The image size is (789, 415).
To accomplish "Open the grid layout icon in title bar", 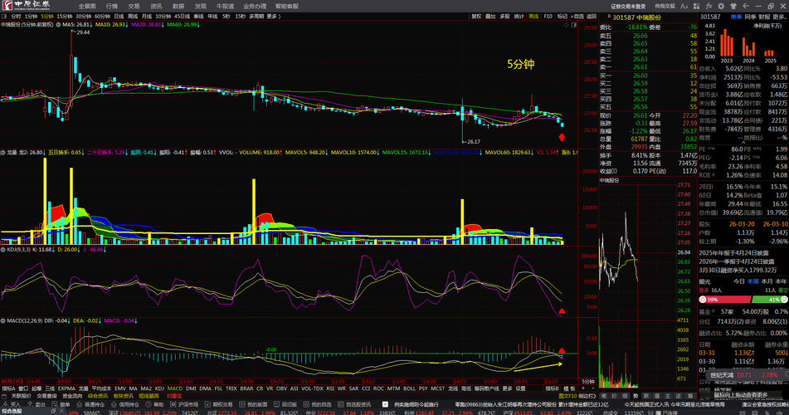I will [696, 6].
